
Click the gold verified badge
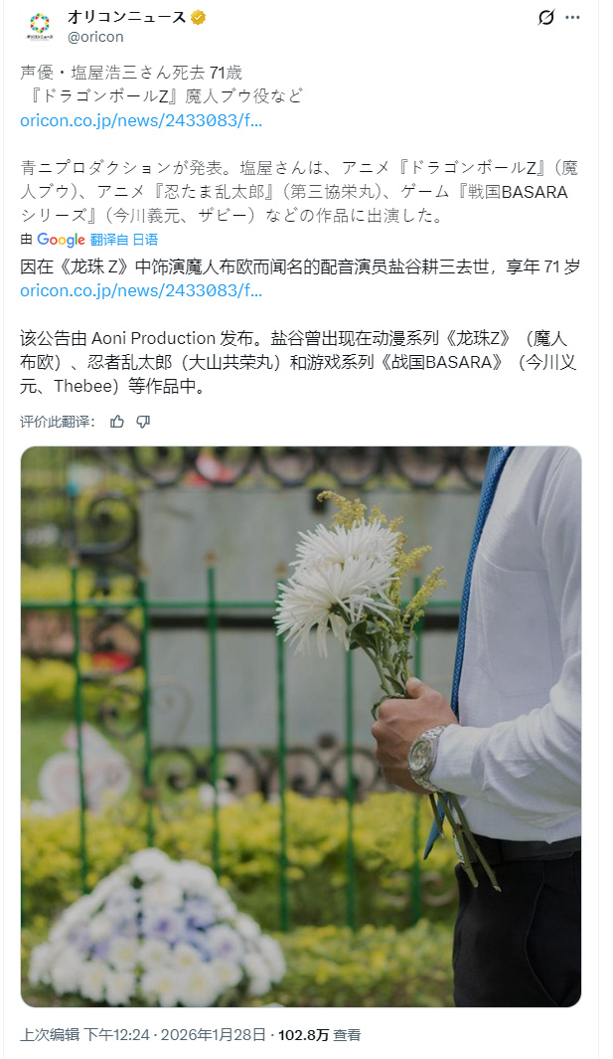pos(198,18)
